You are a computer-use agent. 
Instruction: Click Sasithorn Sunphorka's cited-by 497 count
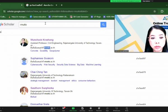[x=141, y=88]
